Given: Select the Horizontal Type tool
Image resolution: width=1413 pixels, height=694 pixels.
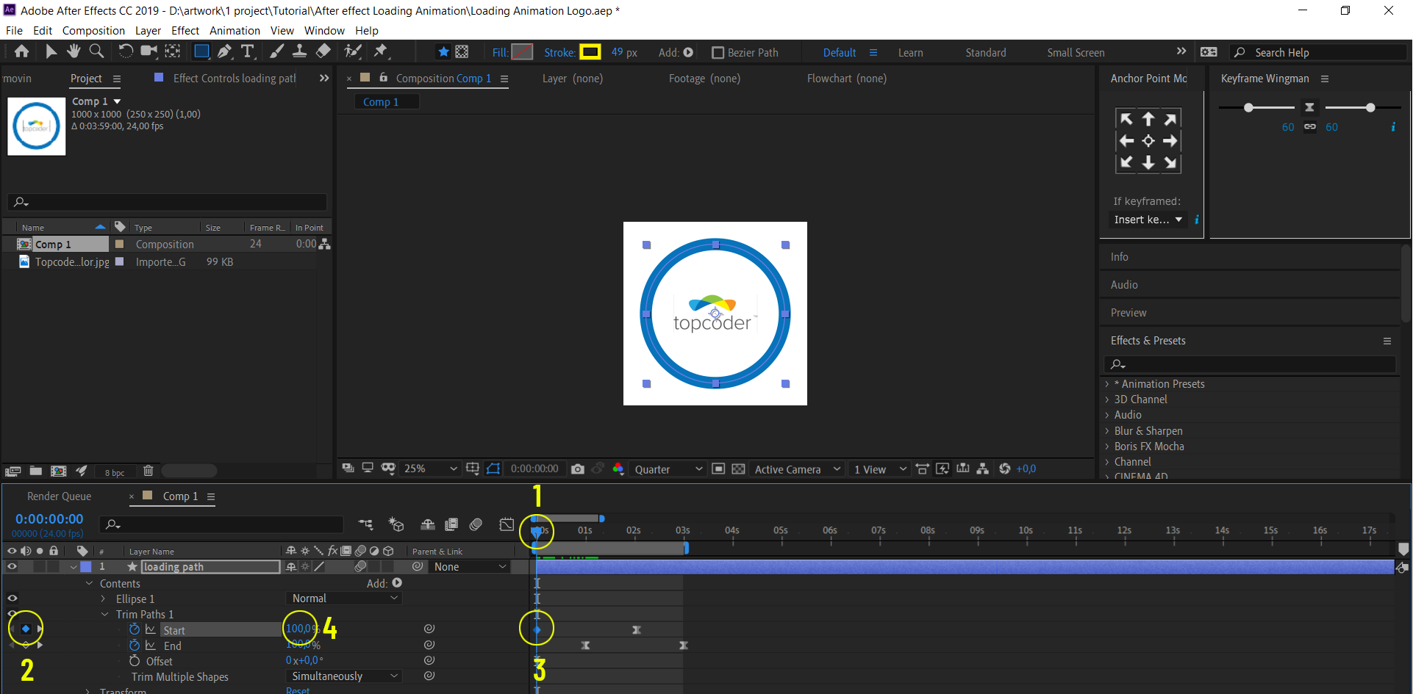Looking at the screenshot, I should point(248,51).
